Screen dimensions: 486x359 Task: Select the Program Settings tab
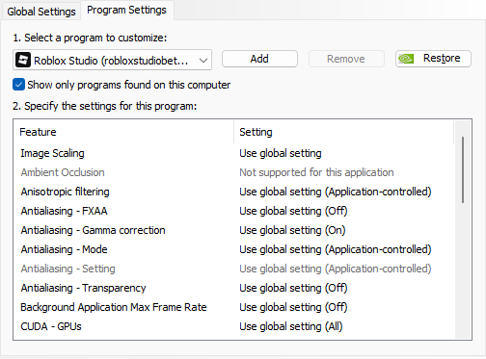[x=126, y=11]
